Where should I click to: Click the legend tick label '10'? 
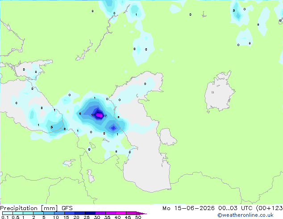(x=56, y=217)
